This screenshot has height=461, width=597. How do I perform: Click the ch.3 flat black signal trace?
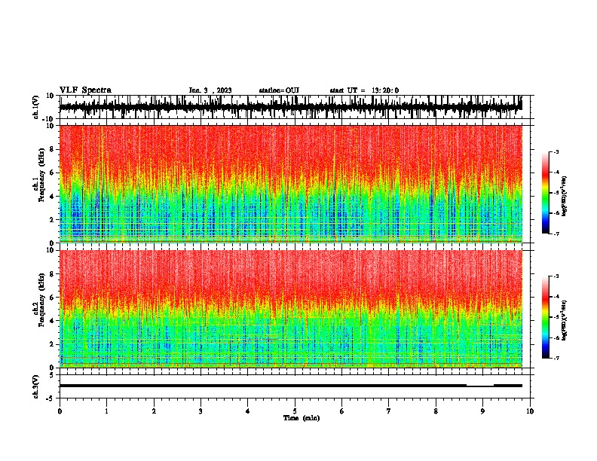(x=291, y=386)
